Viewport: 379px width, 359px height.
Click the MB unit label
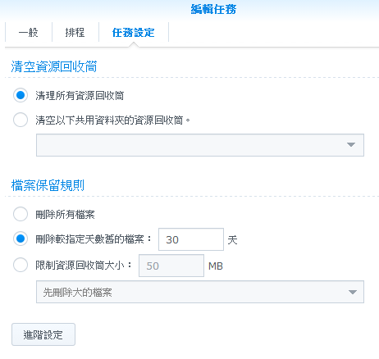click(216, 266)
